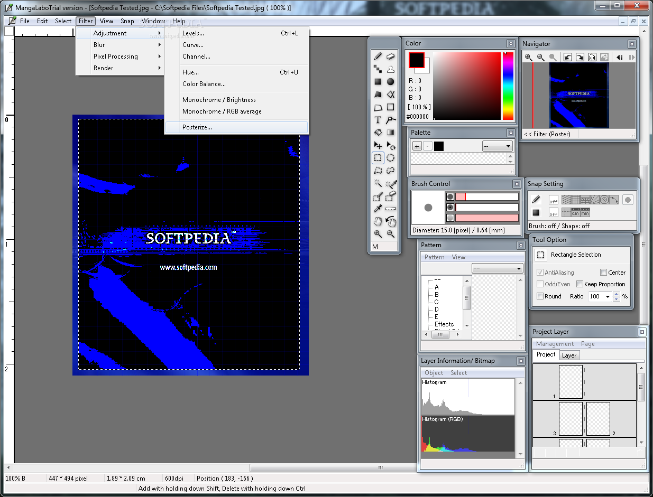Select the Paint Bucket fill tool

point(378,133)
